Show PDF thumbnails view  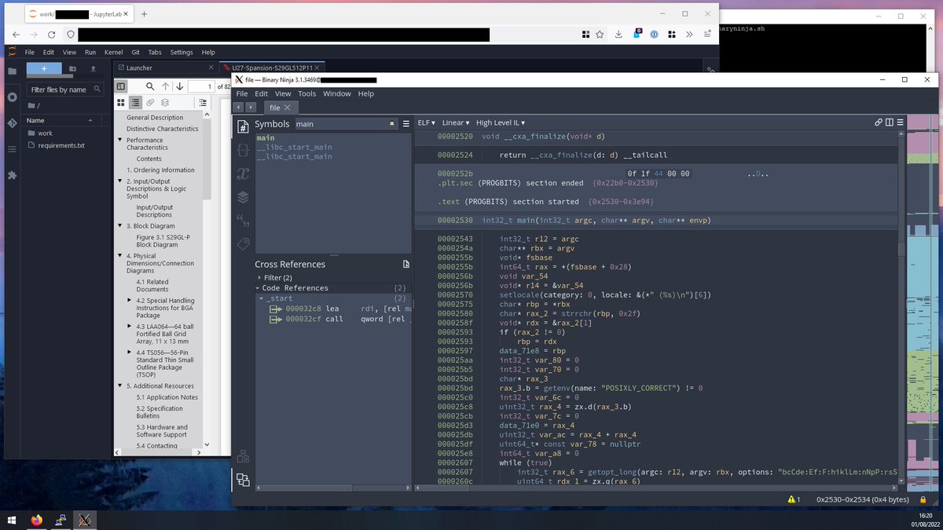pos(121,103)
